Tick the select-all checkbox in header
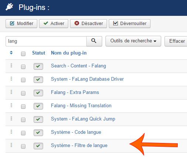 coord(23,54)
